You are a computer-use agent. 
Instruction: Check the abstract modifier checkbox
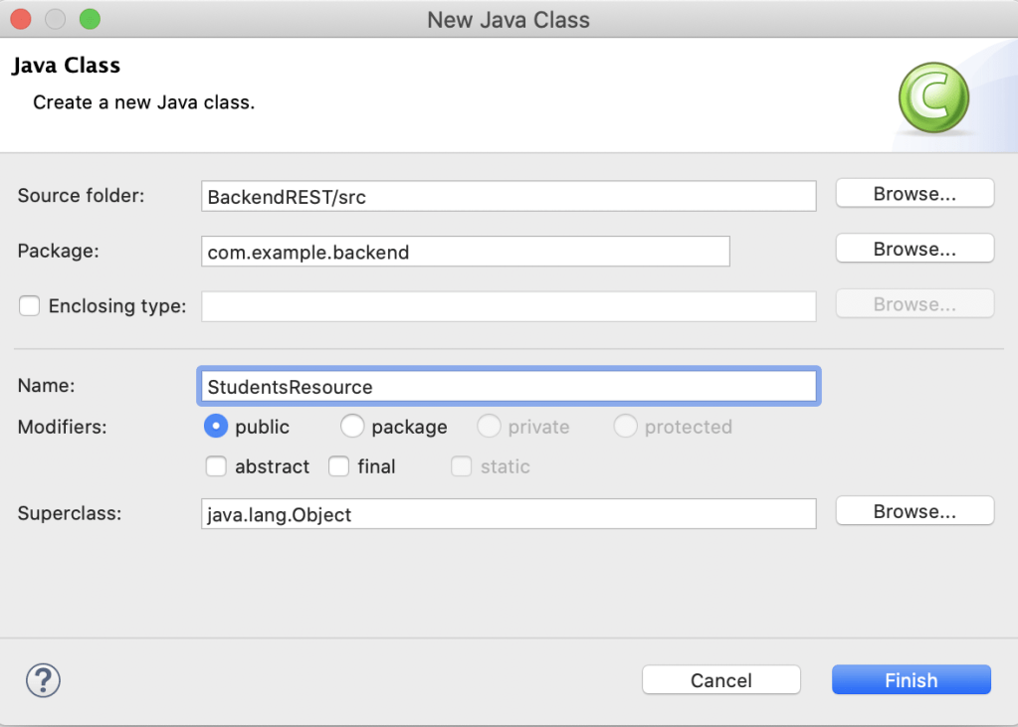(215, 466)
